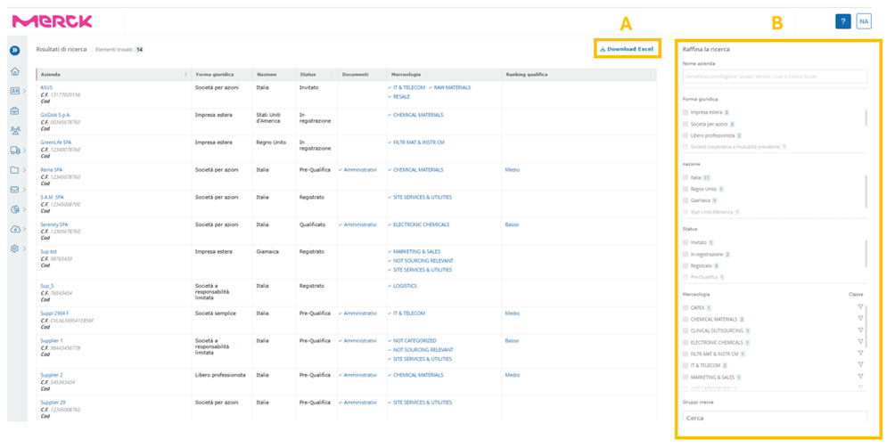
Task: Expand the ID card sidebar submenu chevron
Action: [x=24, y=91]
